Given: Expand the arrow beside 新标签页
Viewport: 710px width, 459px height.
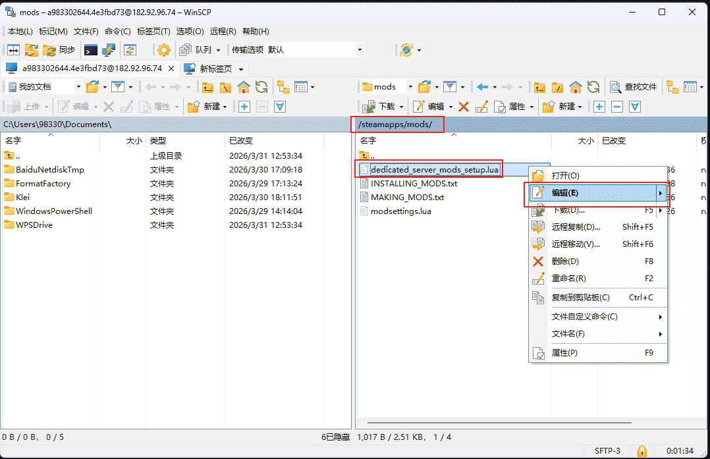Looking at the screenshot, I should (x=241, y=69).
